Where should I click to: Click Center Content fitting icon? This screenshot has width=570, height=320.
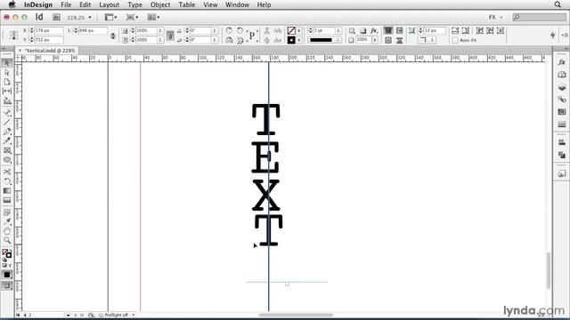coord(501,30)
